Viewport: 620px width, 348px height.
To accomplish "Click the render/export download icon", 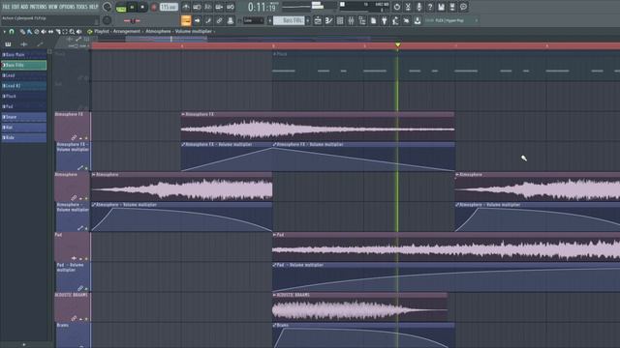I will pos(418,20).
